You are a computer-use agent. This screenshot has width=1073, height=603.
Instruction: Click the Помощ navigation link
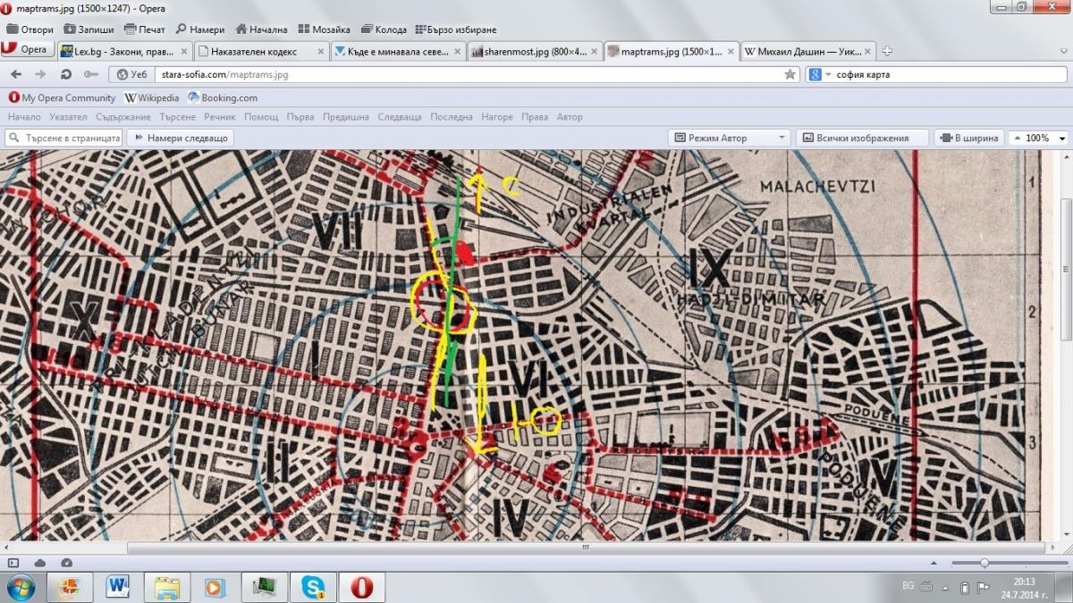click(x=261, y=117)
